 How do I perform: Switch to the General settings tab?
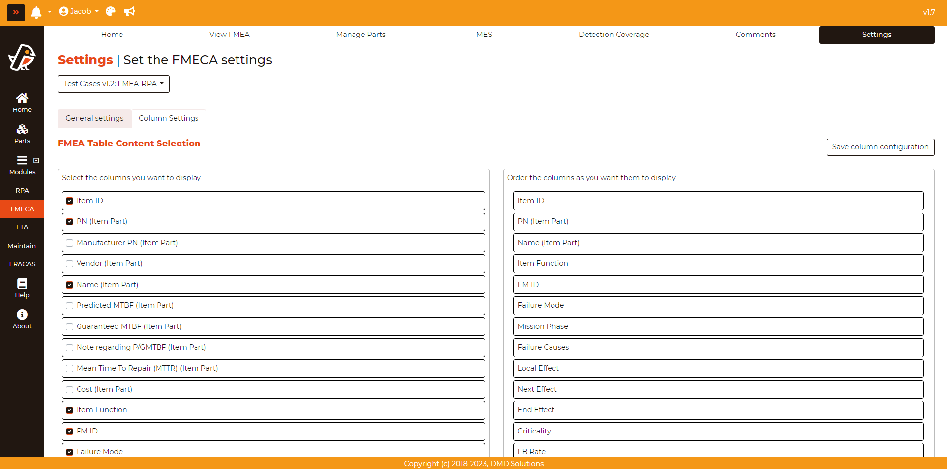(x=94, y=118)
